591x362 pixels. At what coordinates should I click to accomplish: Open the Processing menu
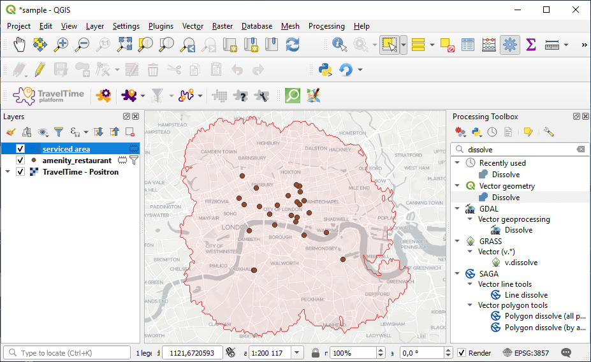326,26
